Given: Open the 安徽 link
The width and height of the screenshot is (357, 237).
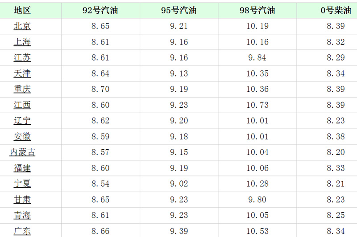Looking at the screenshot, I should [22, 137].
